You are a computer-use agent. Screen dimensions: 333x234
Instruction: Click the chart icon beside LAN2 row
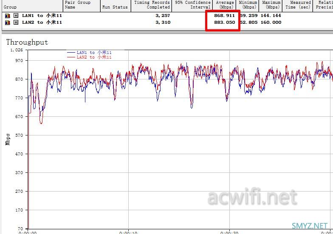click(x=8, y=22)
